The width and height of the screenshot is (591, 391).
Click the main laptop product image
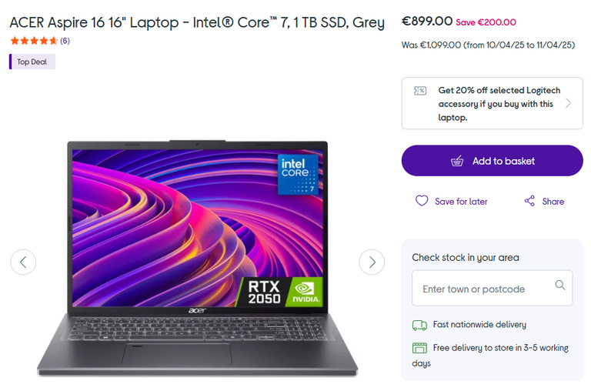197,259
